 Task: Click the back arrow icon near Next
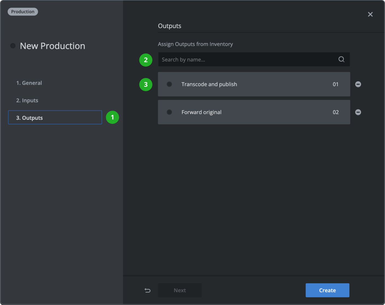point(147,290)
